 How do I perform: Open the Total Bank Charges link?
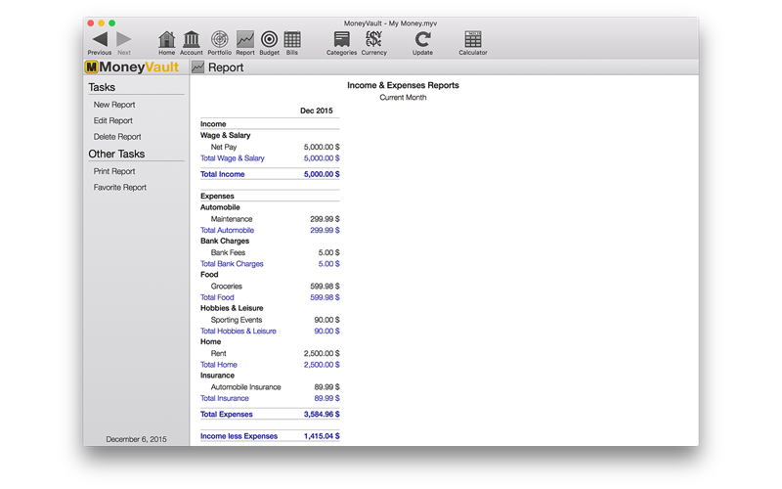[232, 264]
